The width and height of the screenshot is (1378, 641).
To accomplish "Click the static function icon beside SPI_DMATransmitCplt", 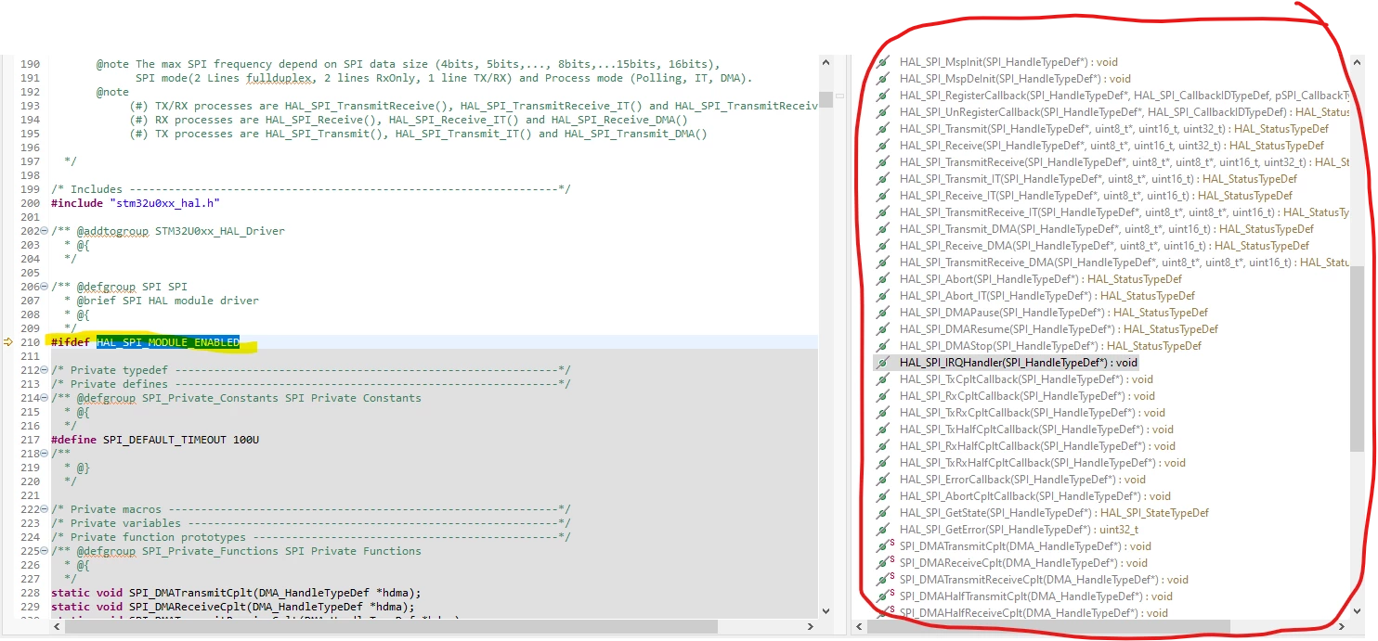I will [x=885, y=546].
